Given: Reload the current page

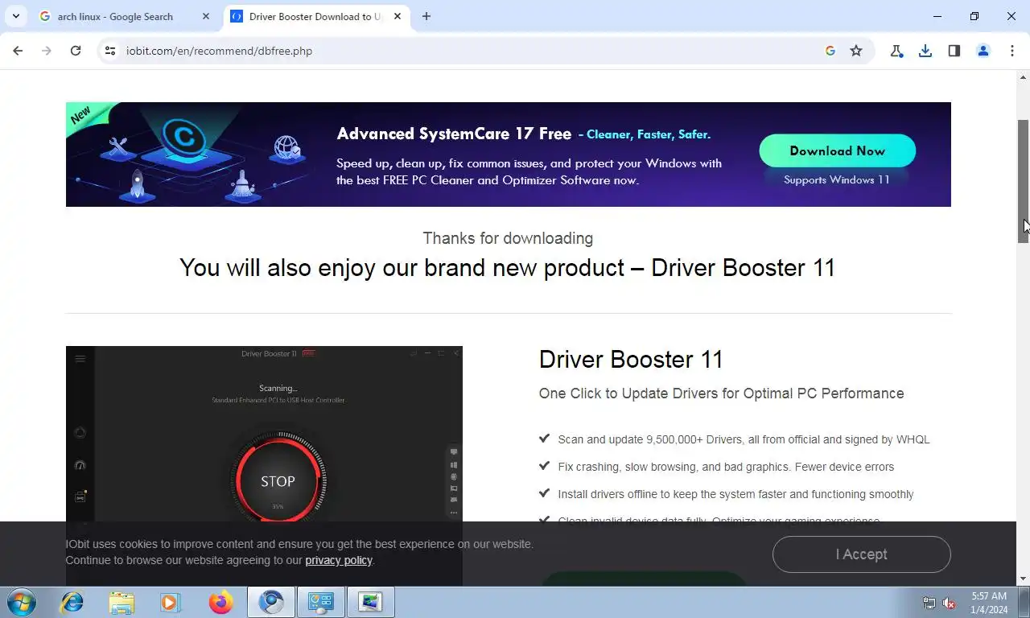Looking at the screenshot, I should (76, 51).
